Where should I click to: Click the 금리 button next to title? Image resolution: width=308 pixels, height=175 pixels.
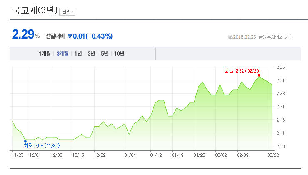[67, 12]
